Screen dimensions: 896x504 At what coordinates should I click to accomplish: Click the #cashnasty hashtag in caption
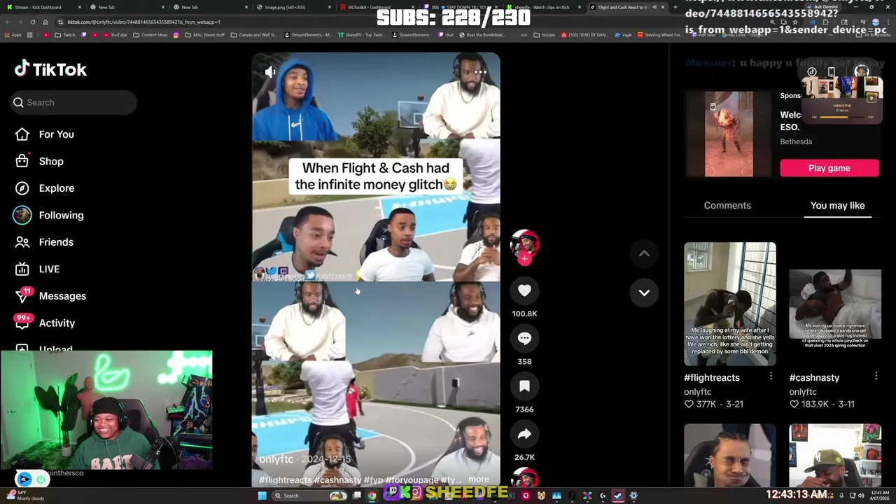coord(337,480)
